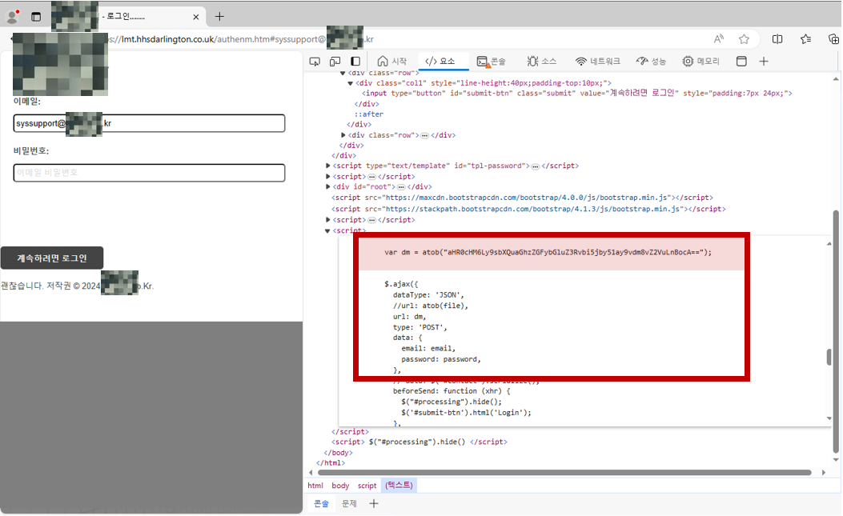Select the $("#processing").hide() script row
843x516 pixels.
coord(419,442)
